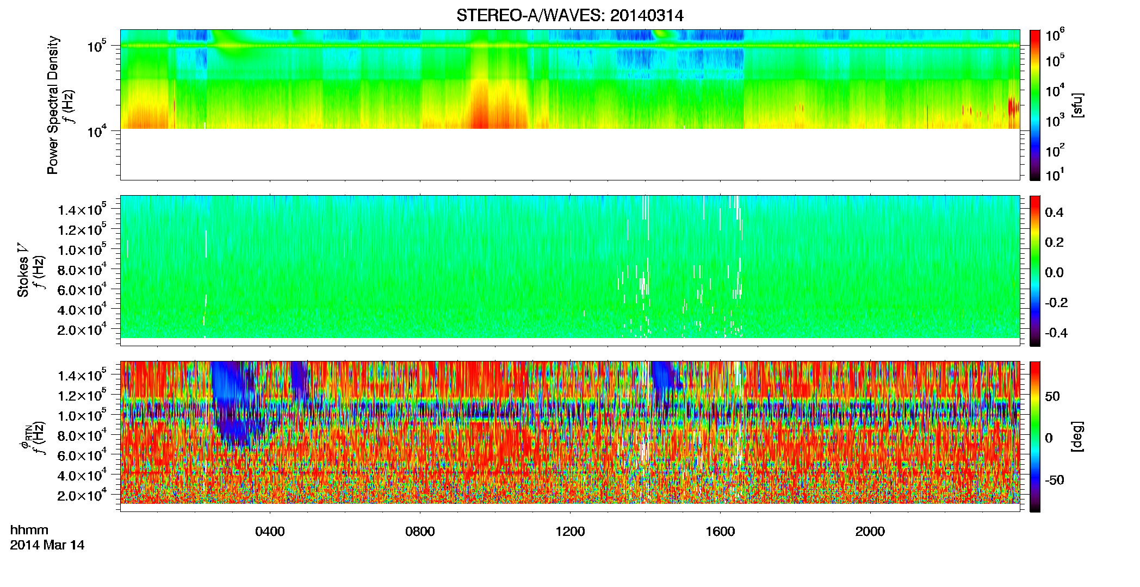Screen dimensions: 1140x587
Task: Click the 1.0×10^5 tick in bottom panel
Action: pyautogui.click(x=82, y=415)
